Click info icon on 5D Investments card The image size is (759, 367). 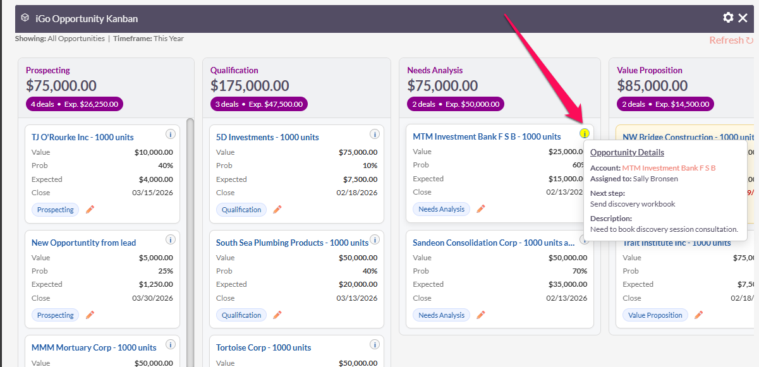click(374, 134)
